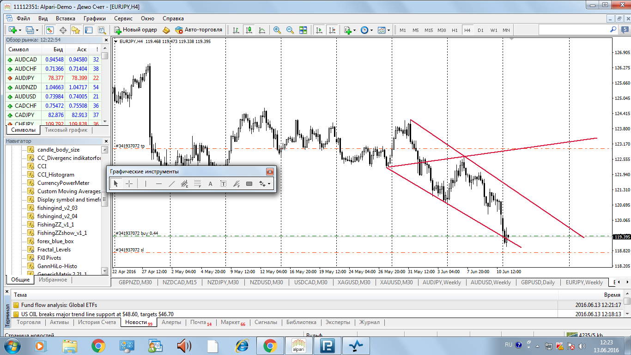This screenshot has width=631, height=355.
Task: Pick the trendline drawing tool
Action: (172, 184)
